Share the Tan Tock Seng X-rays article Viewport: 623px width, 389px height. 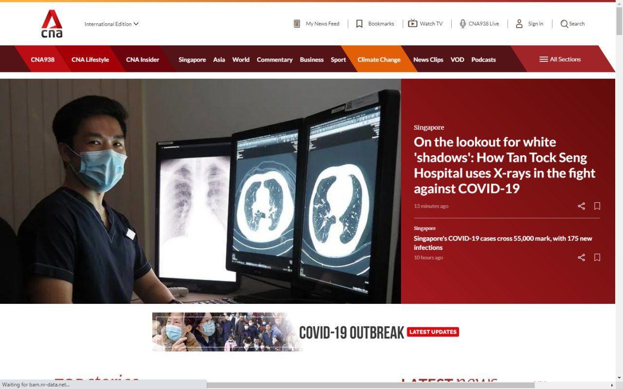tap(581, 206)
